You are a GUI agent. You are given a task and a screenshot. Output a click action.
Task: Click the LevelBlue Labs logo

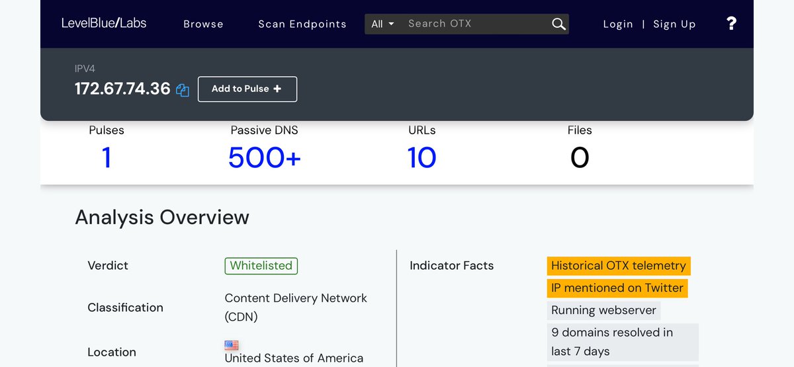click(104, 23)
